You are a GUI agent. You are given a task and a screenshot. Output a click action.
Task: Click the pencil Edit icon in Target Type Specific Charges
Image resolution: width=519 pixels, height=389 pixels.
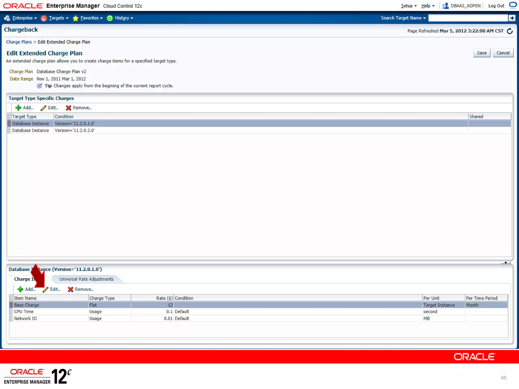[44, 108]
